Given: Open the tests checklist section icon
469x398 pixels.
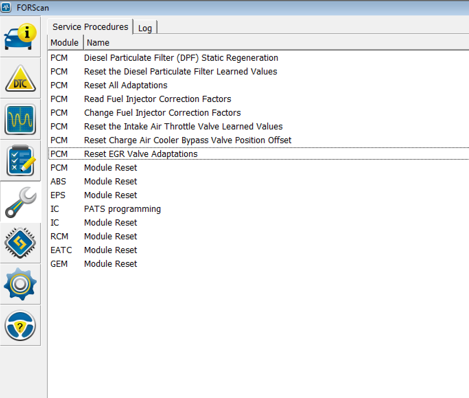Looking at the screenshot, I should 20,160.
